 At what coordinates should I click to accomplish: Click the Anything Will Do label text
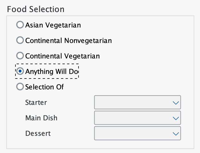tap(52, 71)
